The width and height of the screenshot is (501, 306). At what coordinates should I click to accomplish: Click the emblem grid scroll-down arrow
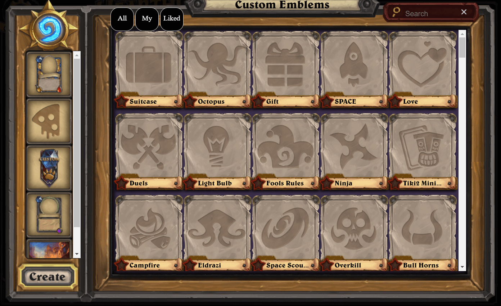coord(462,267)
